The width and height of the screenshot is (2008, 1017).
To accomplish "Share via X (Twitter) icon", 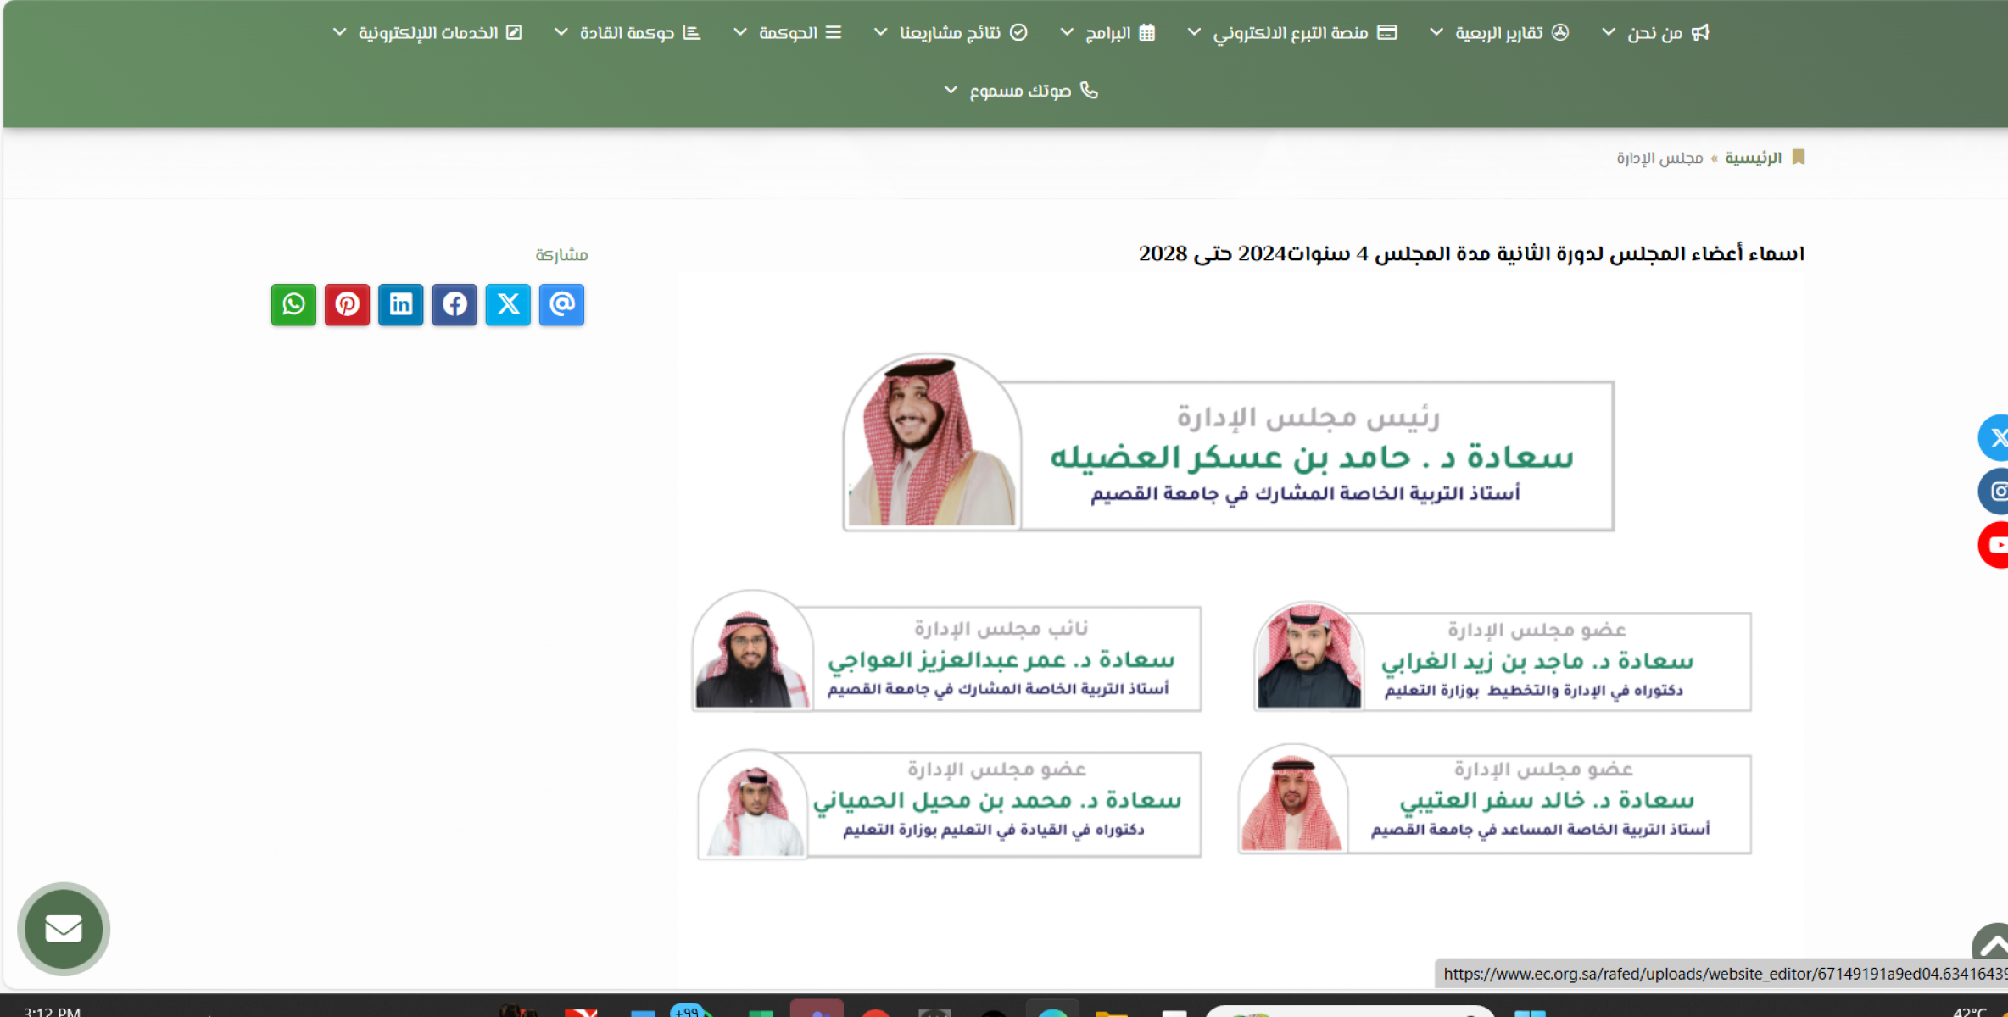I will [x=508, y=304].
